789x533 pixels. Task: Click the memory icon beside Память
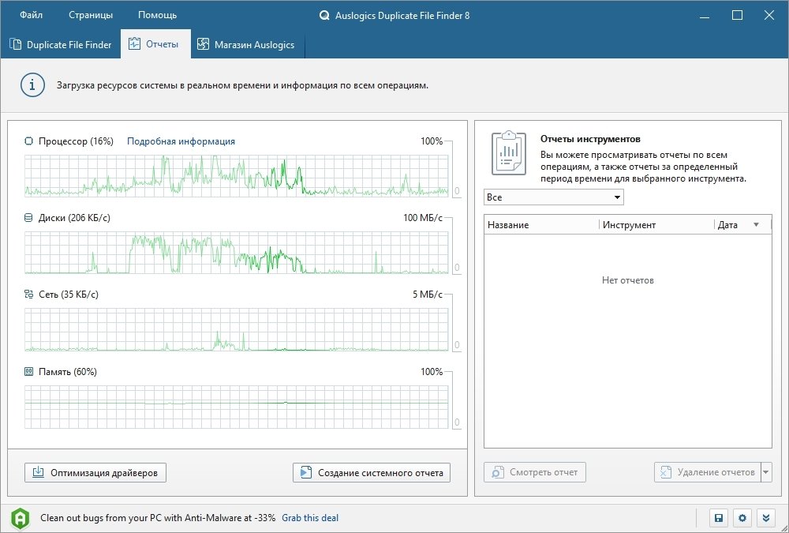[29, 372]
